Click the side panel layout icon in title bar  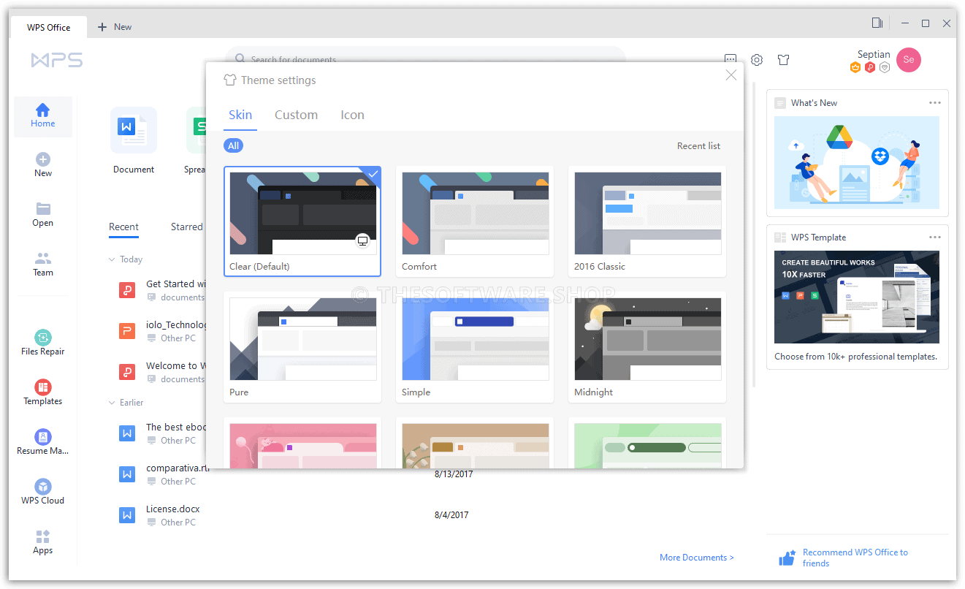(x=877, y=23)
